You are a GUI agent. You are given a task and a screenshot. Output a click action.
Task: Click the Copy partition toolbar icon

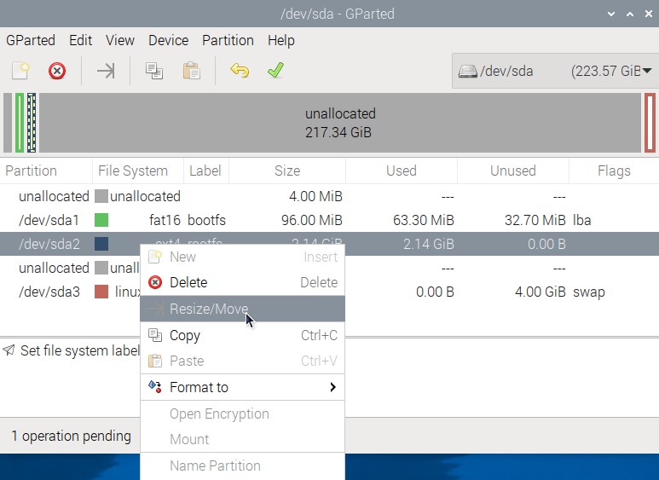[x=154, y=71]
